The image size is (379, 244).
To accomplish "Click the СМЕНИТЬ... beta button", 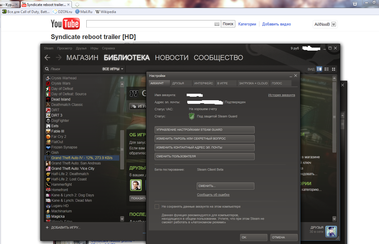I will 226,186.
